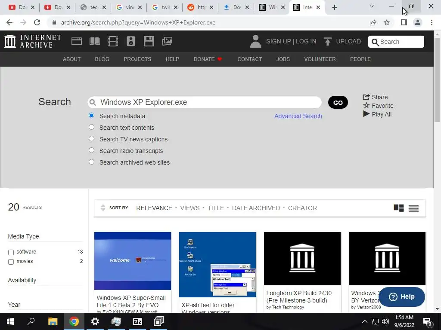441x330 pixels.
Task: Select Search text contents radio button
Action: (x=91, y=127)
